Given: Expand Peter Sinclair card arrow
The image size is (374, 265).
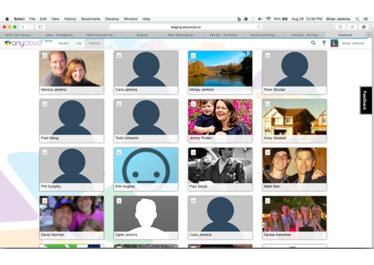Looking at the screenshot, I should 267,56.
